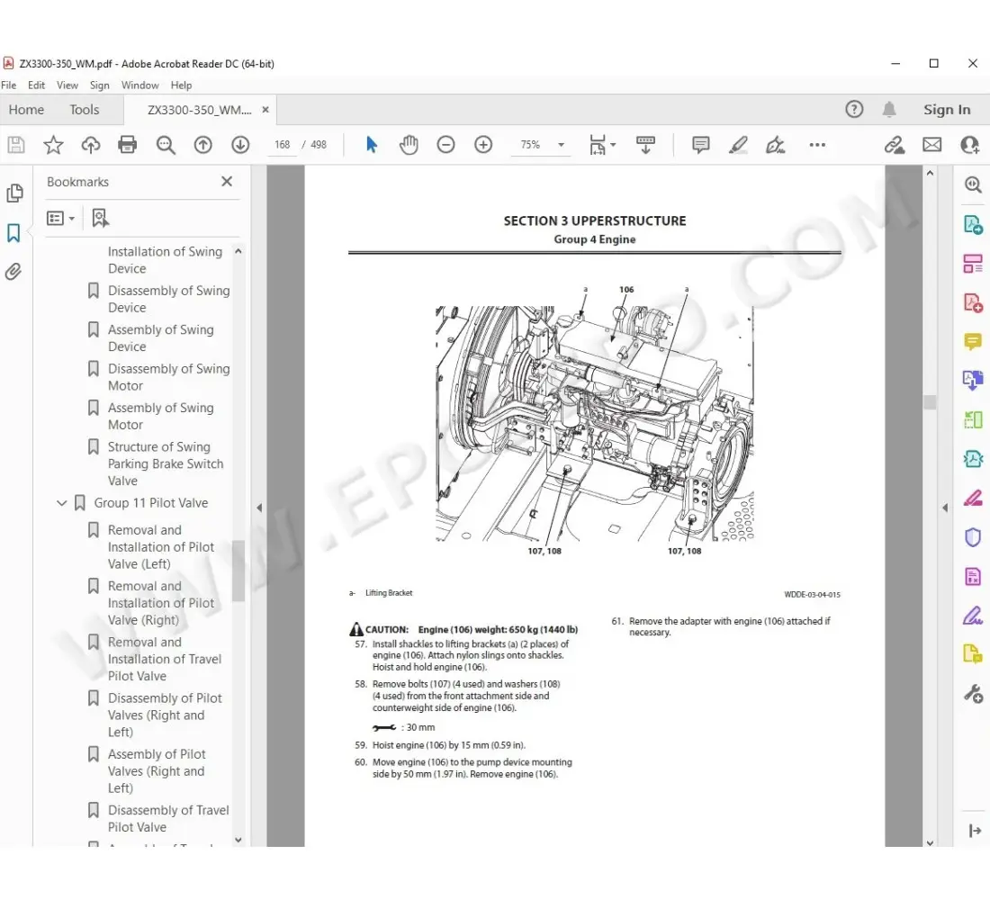Open the 75% zoom level dropdown
The height and width of the screenshot is (900, 990).
tap(561, 145)
